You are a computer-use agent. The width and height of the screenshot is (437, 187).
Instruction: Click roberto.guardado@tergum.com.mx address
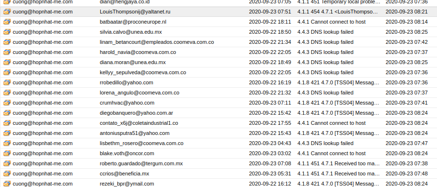(x=141, y=164)
